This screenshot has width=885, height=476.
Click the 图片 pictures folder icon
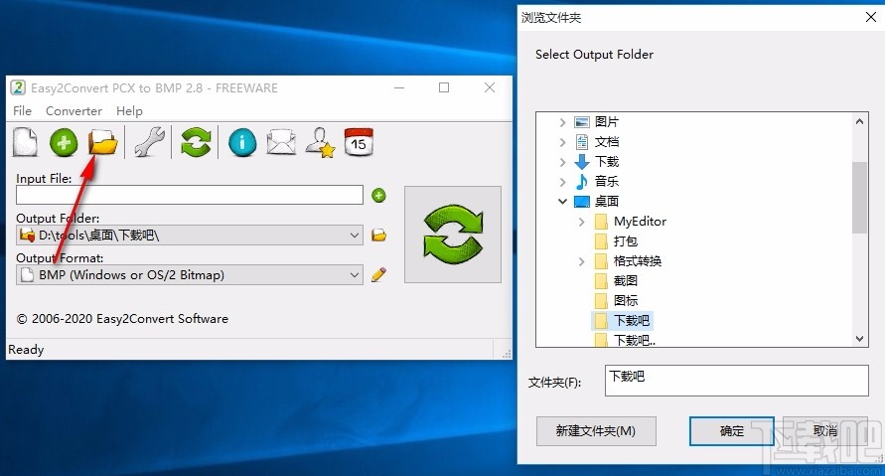[x=581, y=122]
